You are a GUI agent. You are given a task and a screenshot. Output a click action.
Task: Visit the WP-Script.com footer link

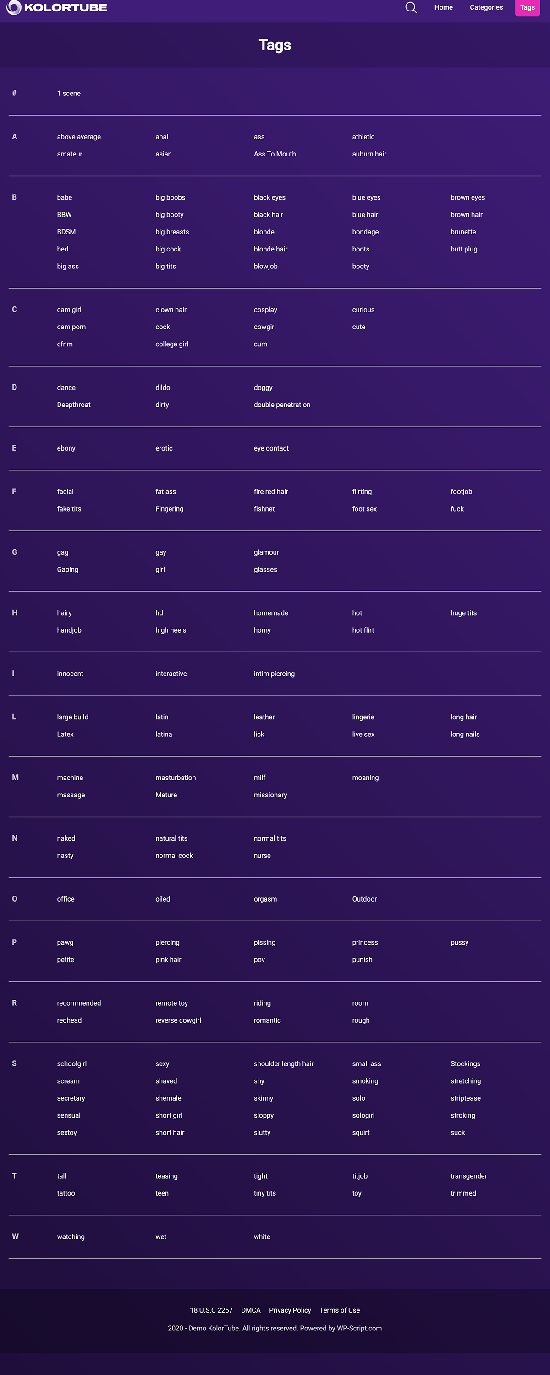point(359,1328)
